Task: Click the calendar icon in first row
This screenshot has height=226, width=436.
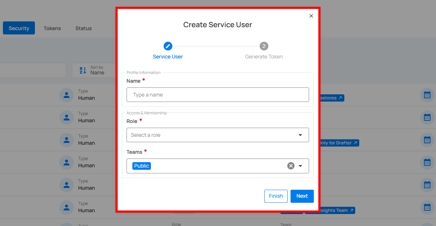Action: coord(427,95)
